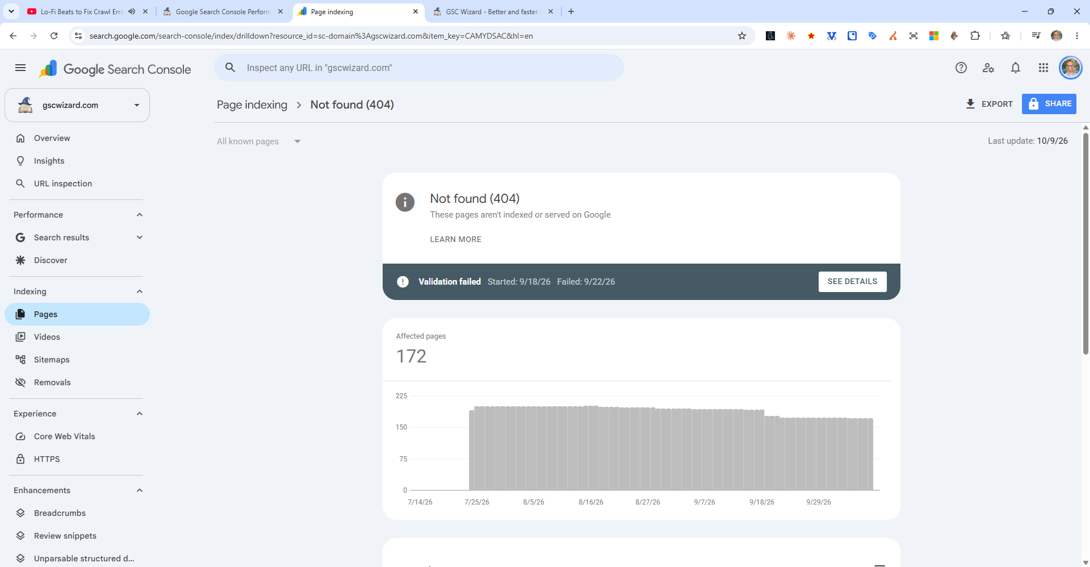Open the All known pages filter dropdown
Screen dimensions: 1090x567
pyautogui.click(x=259, y=141)
